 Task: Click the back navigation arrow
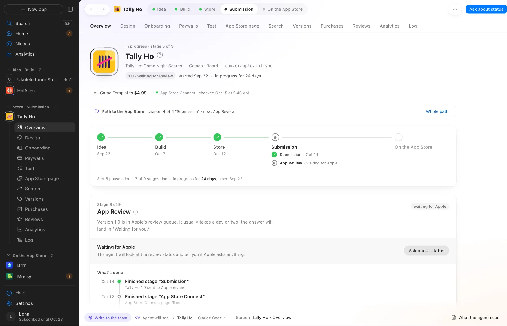[91, 9]
